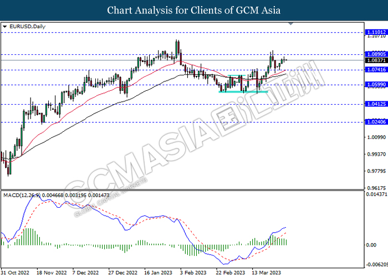Click the chart shift triangle marker at top
The image size is (388, 277).
[291, 24]
